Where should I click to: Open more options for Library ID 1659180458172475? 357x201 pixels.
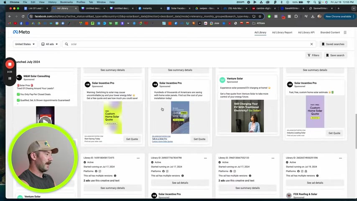pyautogui.click(x=138, y=158)
